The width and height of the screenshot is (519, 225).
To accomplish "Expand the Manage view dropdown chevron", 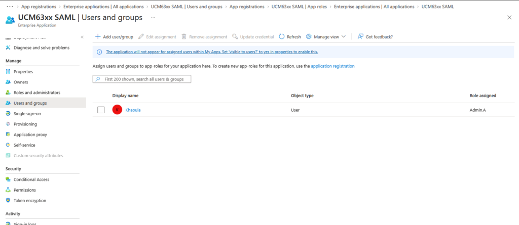I will 344,37.
